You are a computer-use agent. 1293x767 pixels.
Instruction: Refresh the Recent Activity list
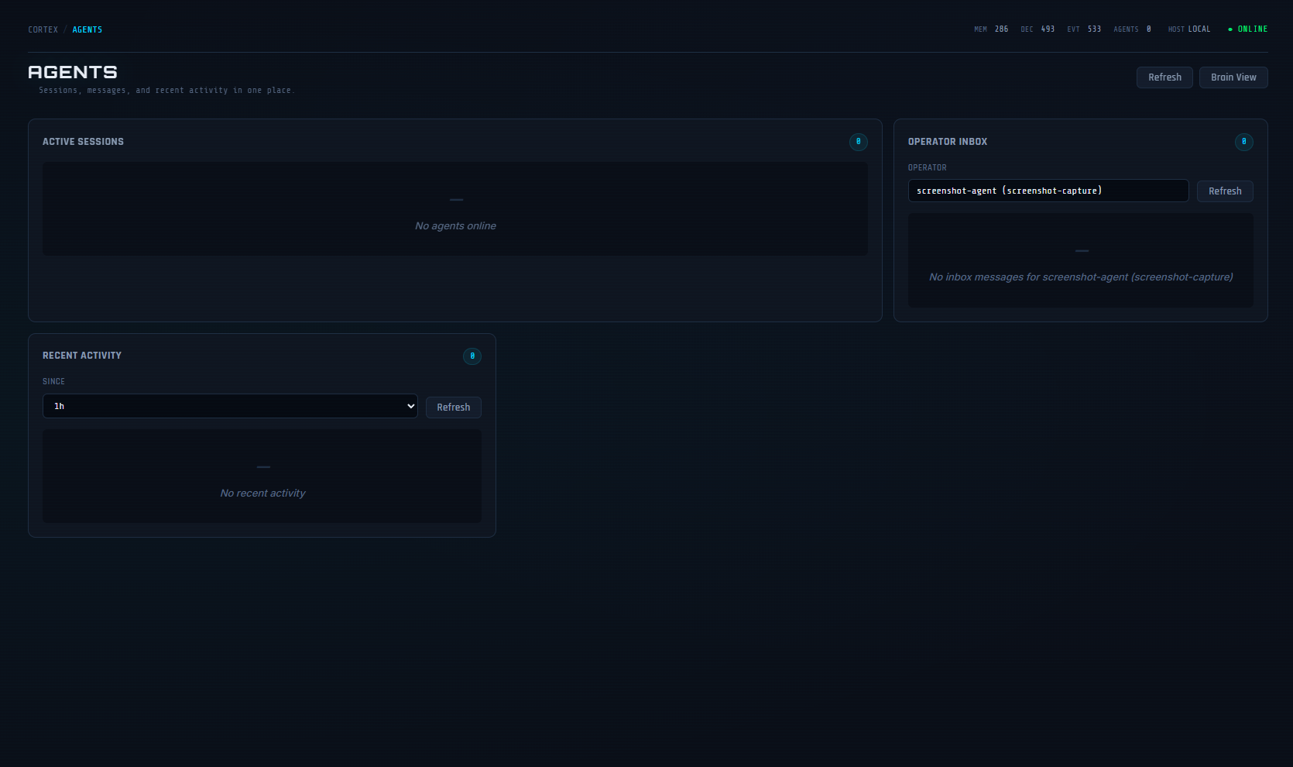pyautogui.click(x=453, y=408)
